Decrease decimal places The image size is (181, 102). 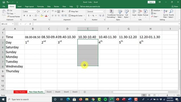103,16
